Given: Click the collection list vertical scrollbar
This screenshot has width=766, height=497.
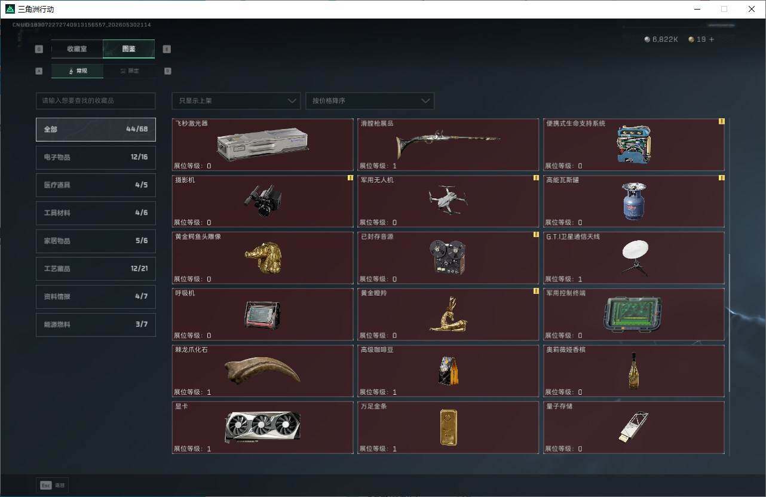Looking at the screenshot, I should point(729,323).
